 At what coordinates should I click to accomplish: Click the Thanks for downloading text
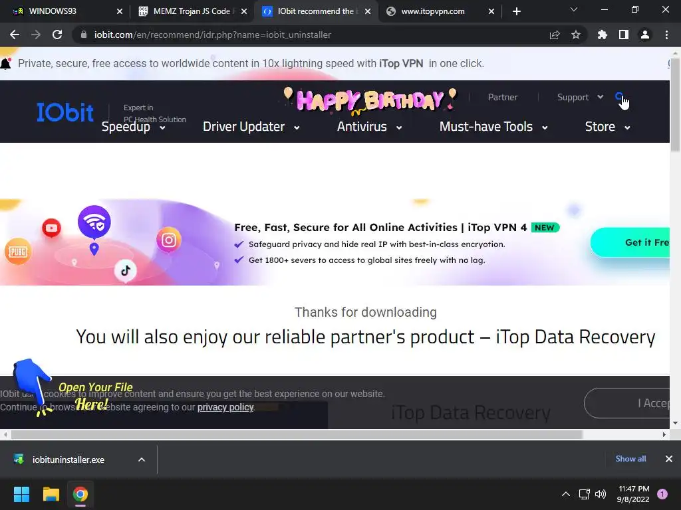point(366,312)
